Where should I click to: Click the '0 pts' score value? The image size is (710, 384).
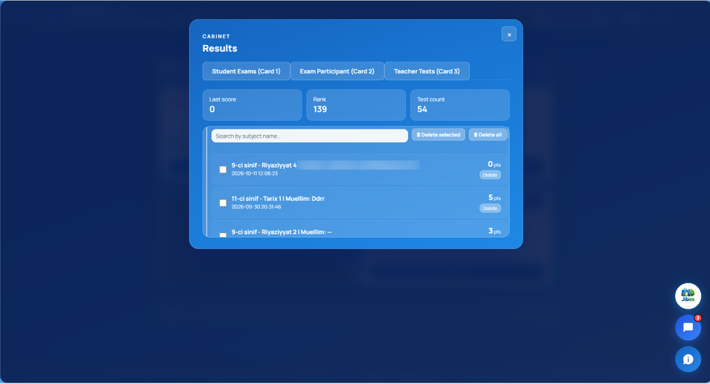point(494,164)
